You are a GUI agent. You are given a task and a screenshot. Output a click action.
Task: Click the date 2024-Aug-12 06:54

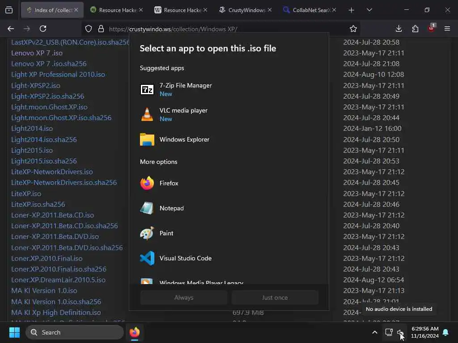[373, 280]
